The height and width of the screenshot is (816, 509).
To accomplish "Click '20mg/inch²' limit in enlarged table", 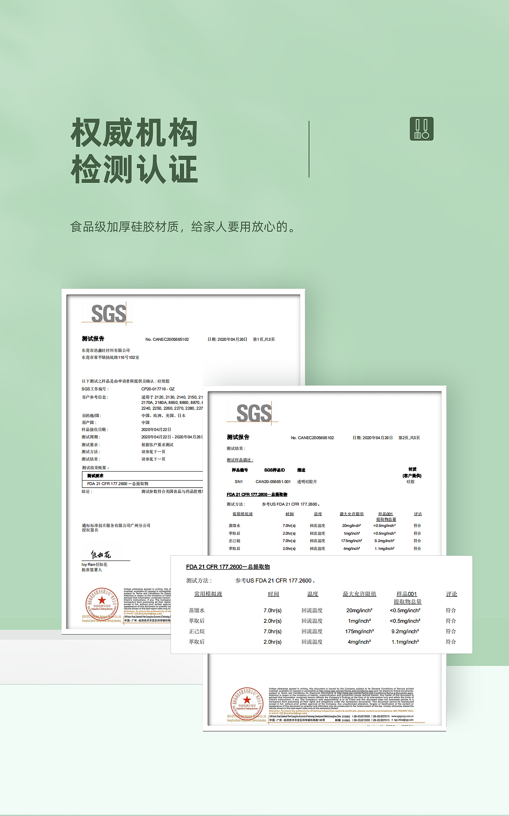I will click(x=359, y=611).
